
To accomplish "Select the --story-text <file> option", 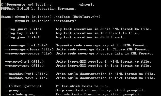I will click(24, 66).
